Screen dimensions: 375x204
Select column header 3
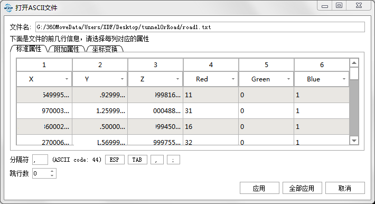(155, 64)
